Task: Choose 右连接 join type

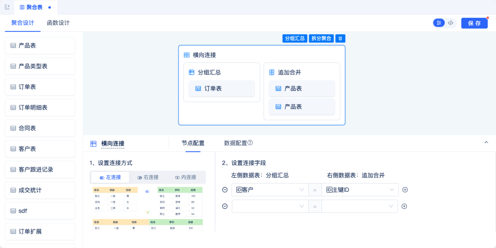Action: (x=148, y=177)
